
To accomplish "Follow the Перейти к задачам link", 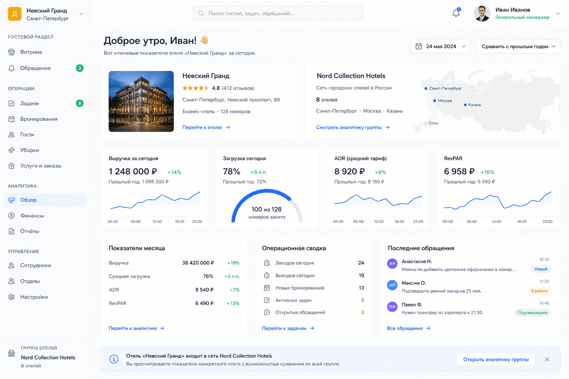I will pos(288,328).
